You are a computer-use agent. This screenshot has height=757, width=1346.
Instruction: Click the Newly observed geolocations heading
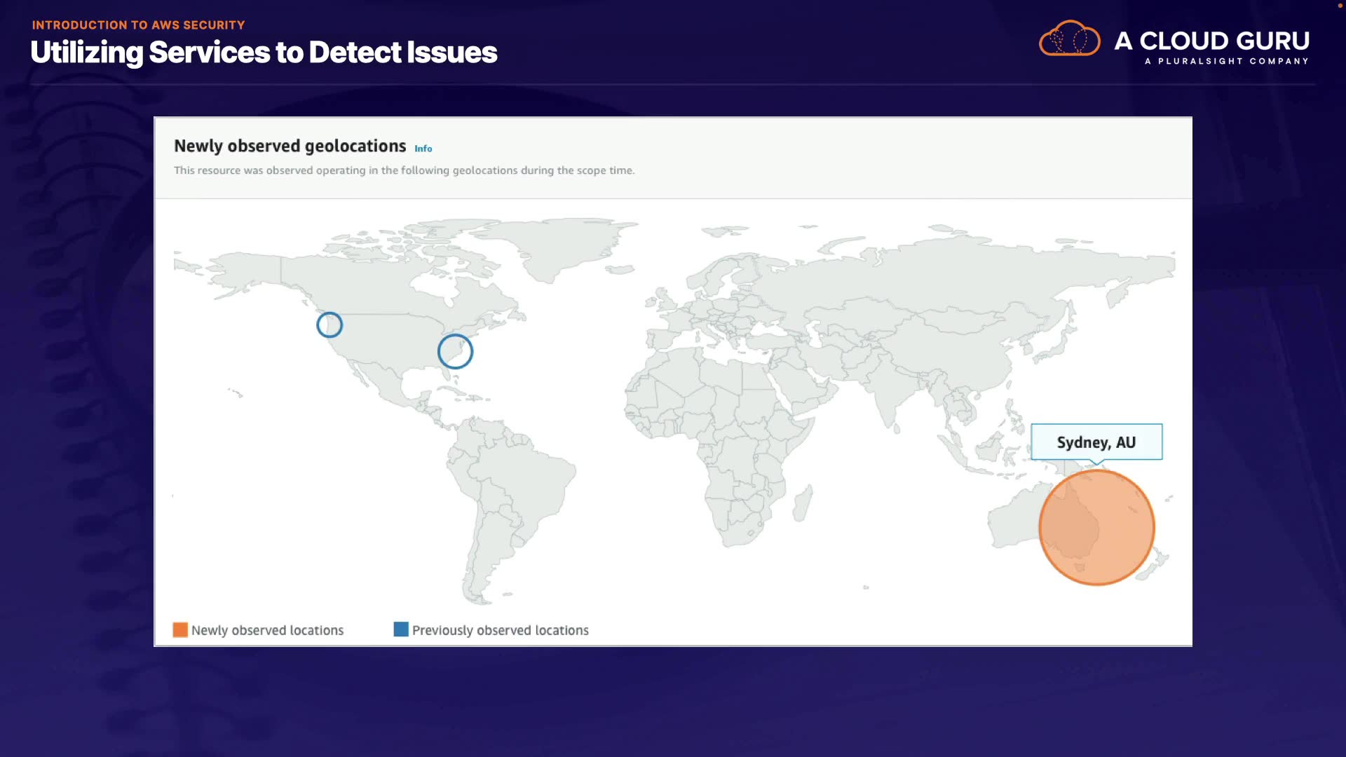[290, 146]
